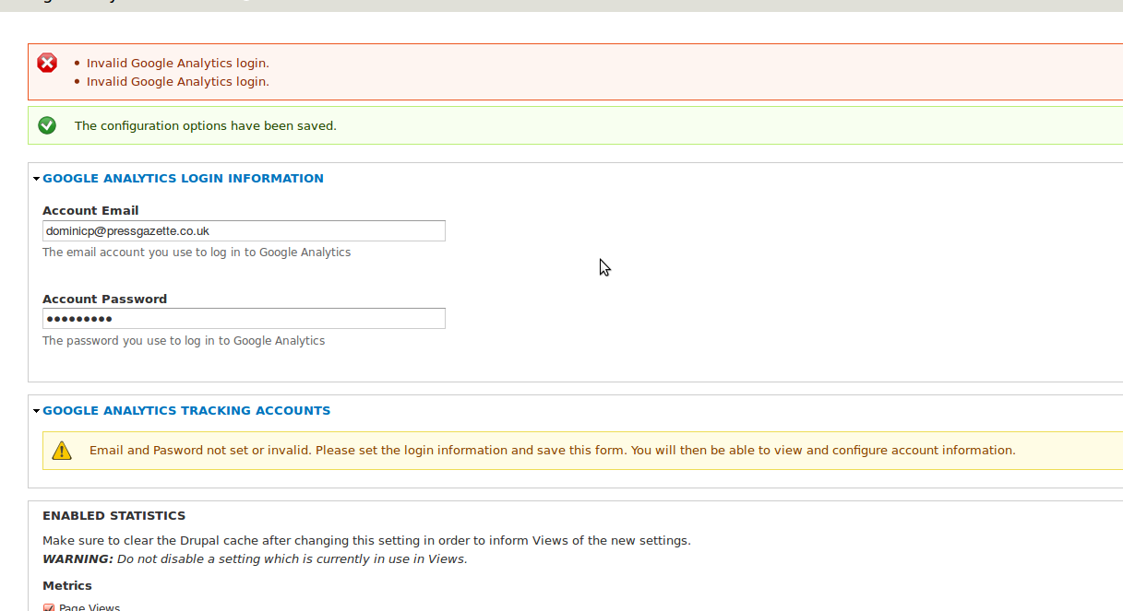Focus the Account Password input field
Viewport: 1123px width, 611px height.
(244, 318)
